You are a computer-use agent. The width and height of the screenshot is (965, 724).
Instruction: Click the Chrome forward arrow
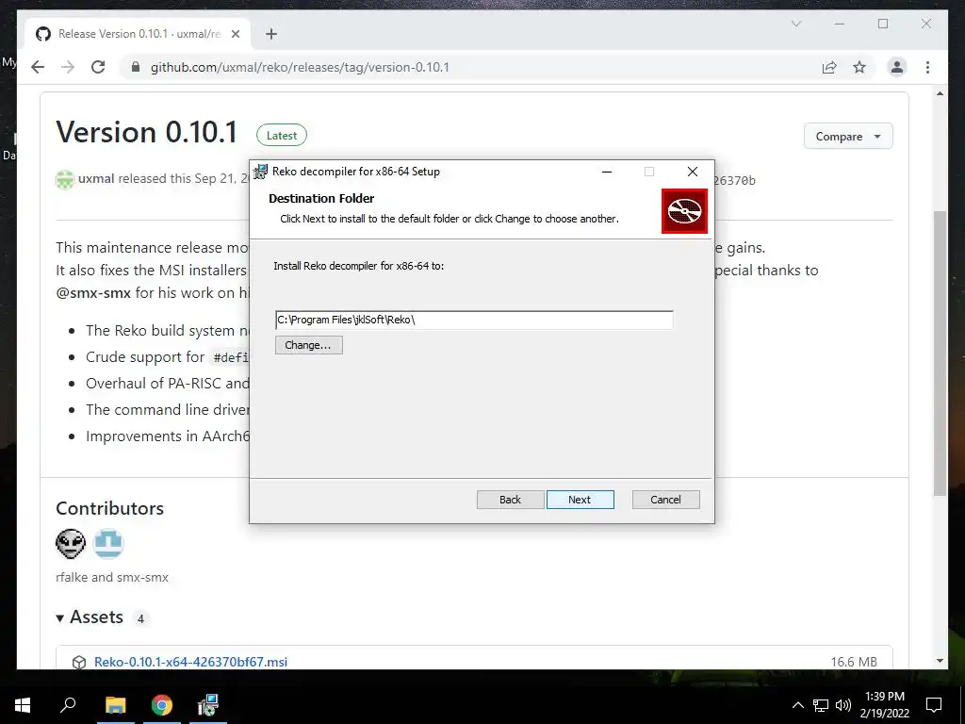(68, 67)
